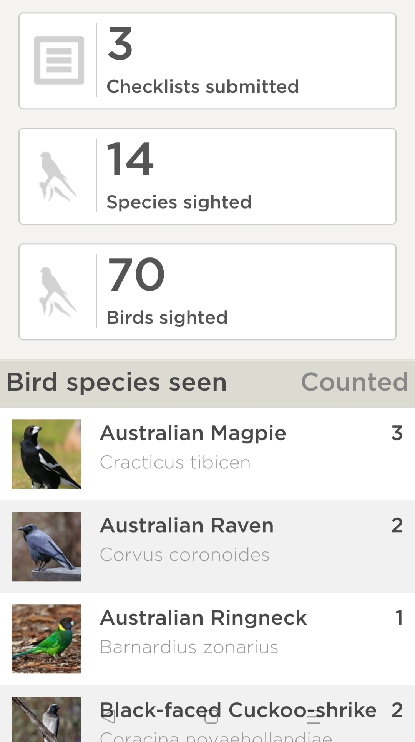Open the Australian Magpie photo thumbnail
This screenshot has width=415, height=742.
(46, 454)
